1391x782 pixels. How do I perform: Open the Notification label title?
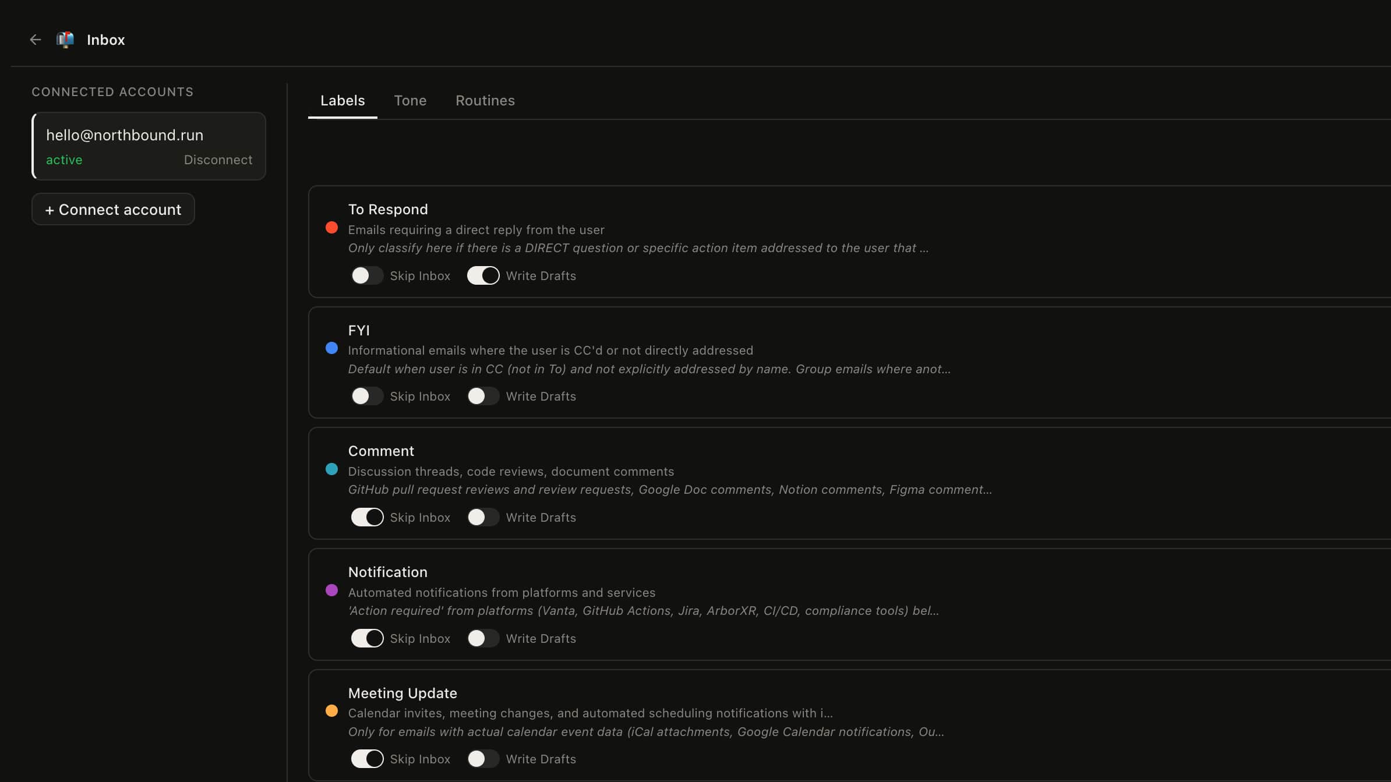387,572
